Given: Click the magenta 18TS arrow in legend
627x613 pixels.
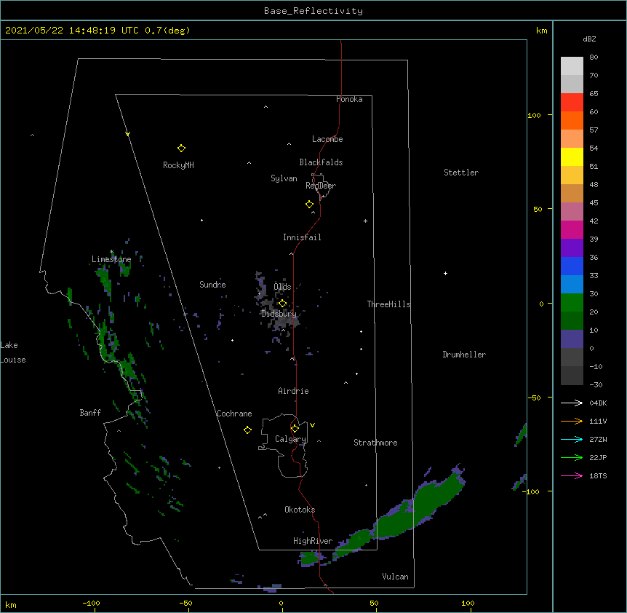Looking at the screenshot, I should [x=572, y=475].
